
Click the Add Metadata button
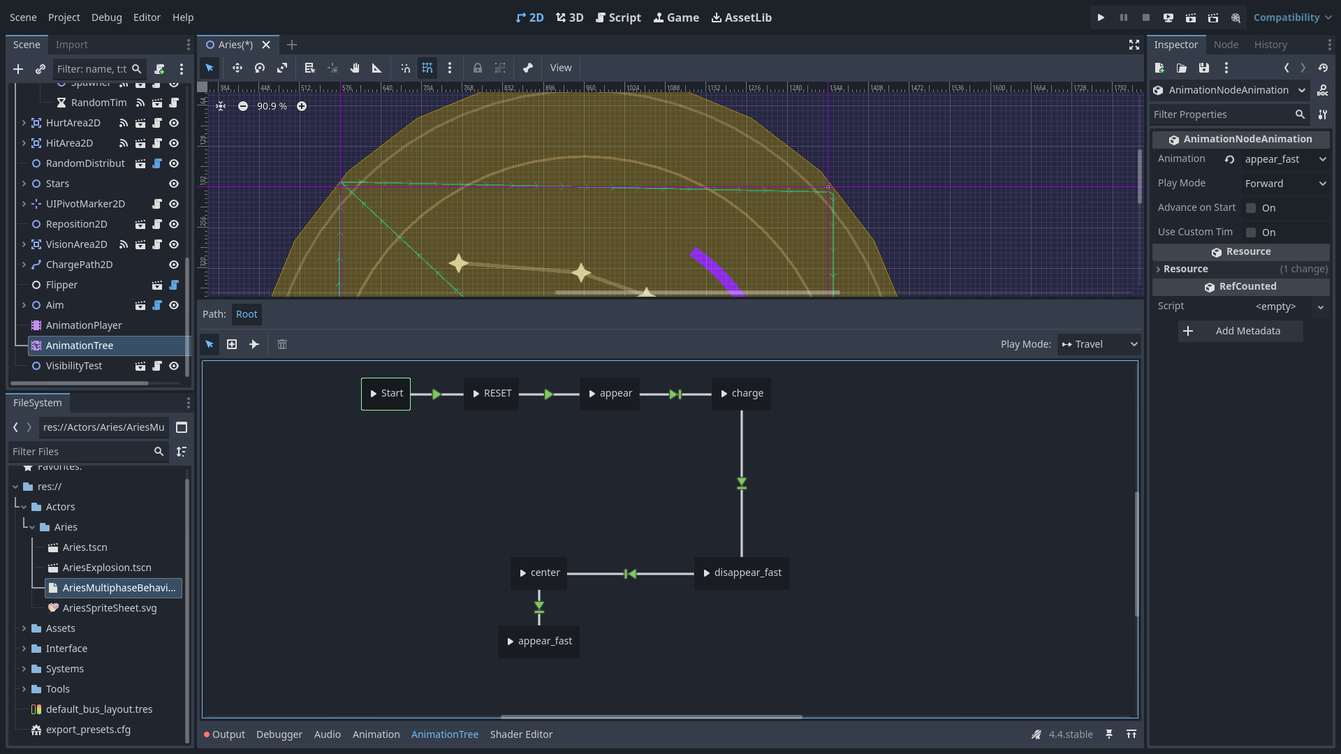click(x=1240, y=331)
